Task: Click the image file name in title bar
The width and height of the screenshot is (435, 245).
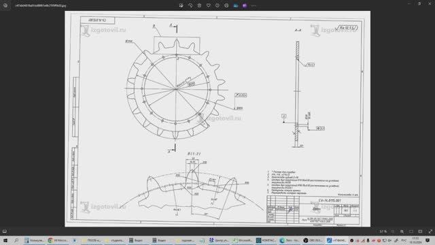Action: (x=41, y=5)
